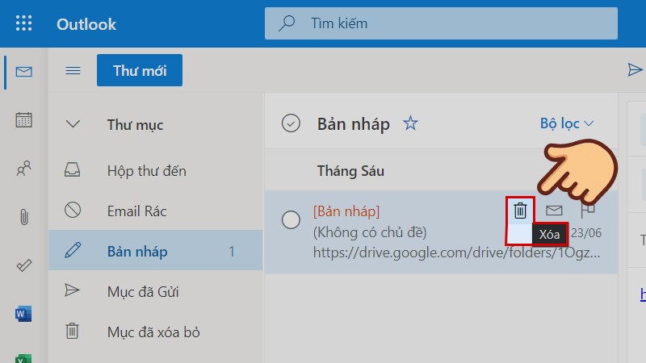Mark the draft as unread envelope icon
646x363 pixels.
coord(554,211)
